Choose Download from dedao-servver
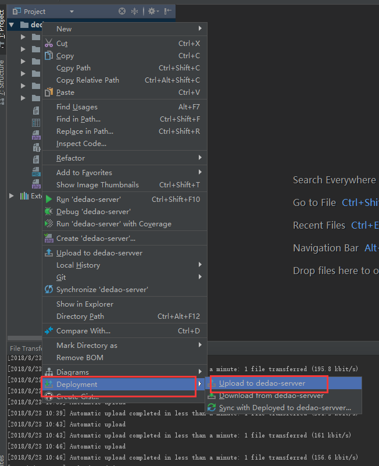The width and height of the screenshot is (379, 466). (271, 396)
